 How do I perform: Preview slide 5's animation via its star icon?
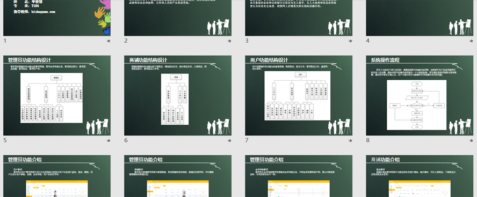(109, 141)
